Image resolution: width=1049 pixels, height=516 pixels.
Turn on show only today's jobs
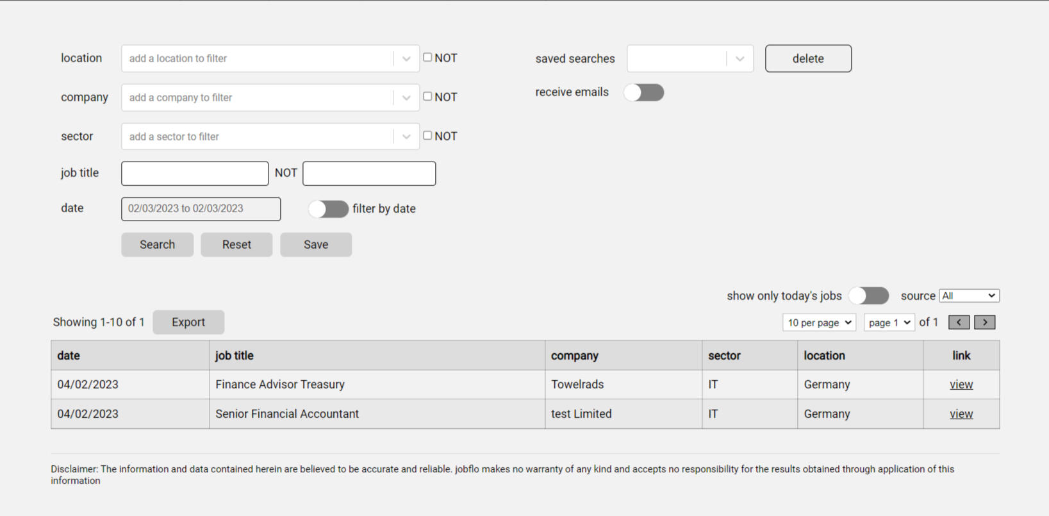click(868, 295)
